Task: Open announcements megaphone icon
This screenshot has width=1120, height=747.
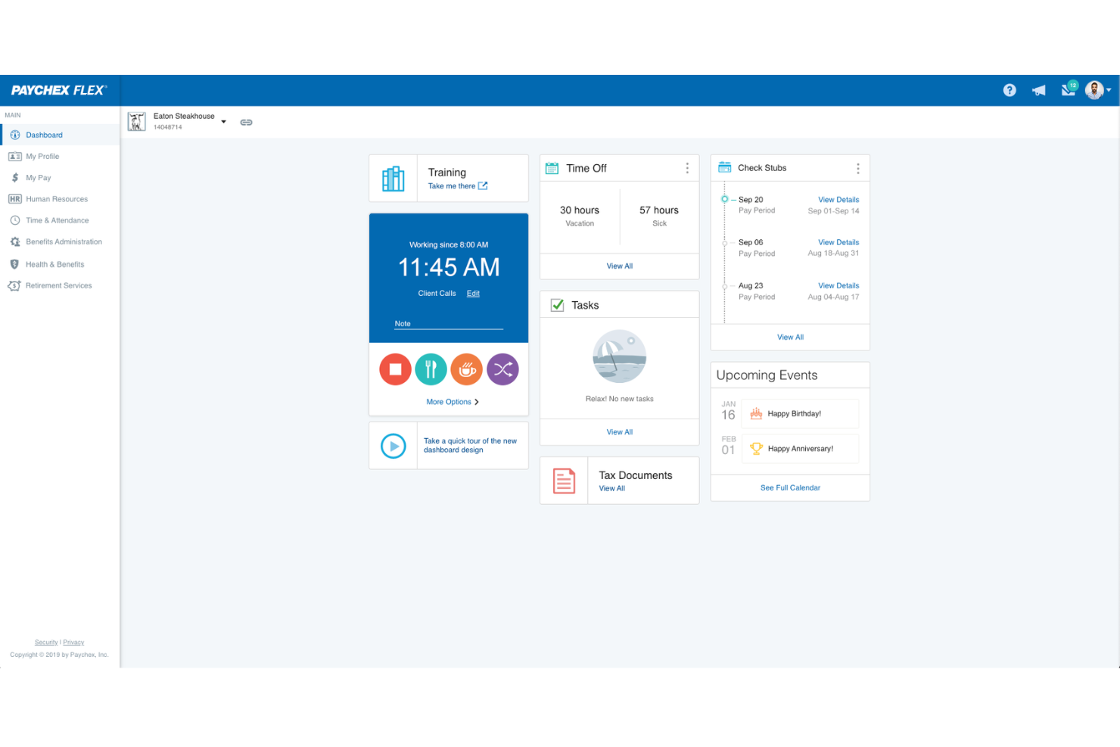Action: tap(1039, 90)
